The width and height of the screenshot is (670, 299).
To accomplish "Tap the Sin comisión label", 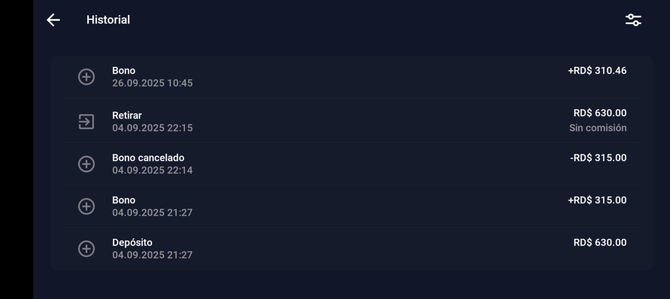I will (x=598, y=128).
